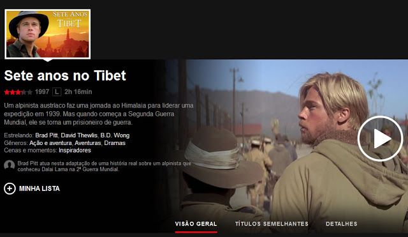Switch to the Visão Geral tab

(x=196, y=224)
